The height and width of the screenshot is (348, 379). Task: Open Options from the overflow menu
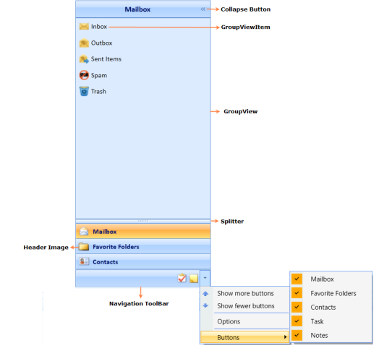click(x=244, y=321)
